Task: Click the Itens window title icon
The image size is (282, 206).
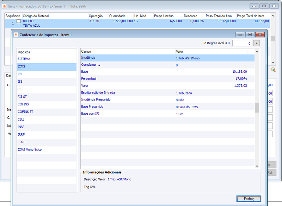Action: 4,6
